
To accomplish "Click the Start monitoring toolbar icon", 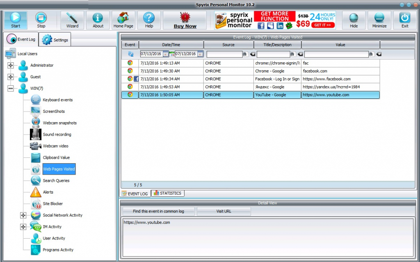I will [x=16, y=20].
